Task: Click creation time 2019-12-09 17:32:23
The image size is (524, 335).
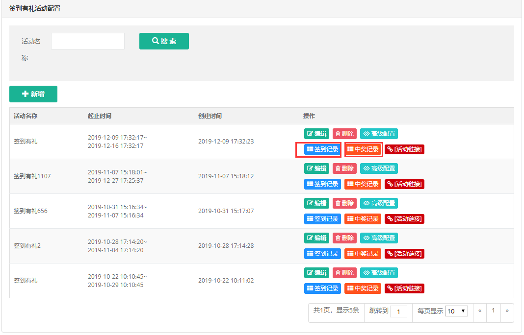Action: [226, 142]
